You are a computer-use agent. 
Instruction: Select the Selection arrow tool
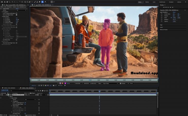(x=5, y=2)
